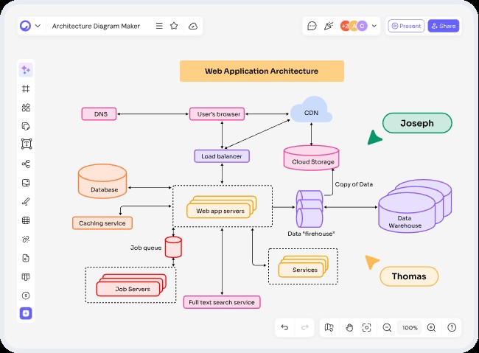Insert a table from the sidebar
479x353 pixels.
click(x=26, y=220)
